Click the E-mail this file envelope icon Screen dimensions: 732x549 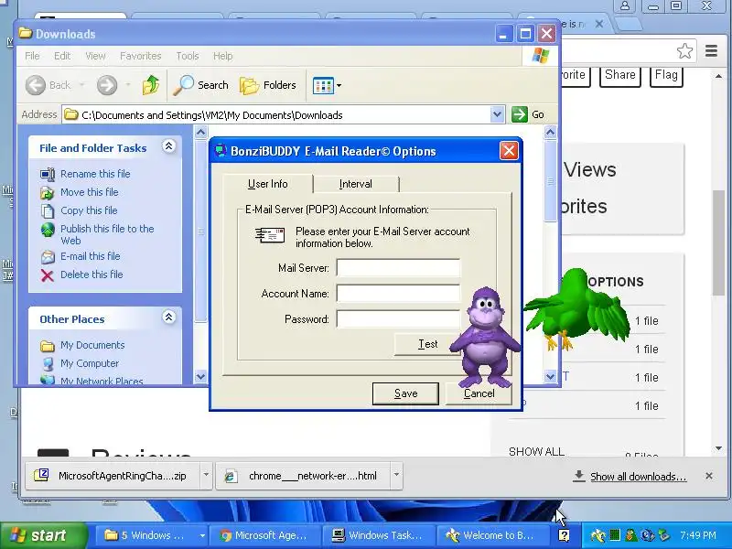pyautogui.click(x=48, y=257)
